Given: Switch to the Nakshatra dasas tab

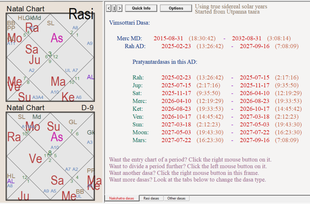Looking at the screenshot, I should [x=122, y=198].
